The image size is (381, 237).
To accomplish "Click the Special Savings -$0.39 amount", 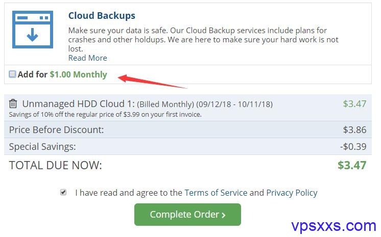I will [x=353, y=146].
